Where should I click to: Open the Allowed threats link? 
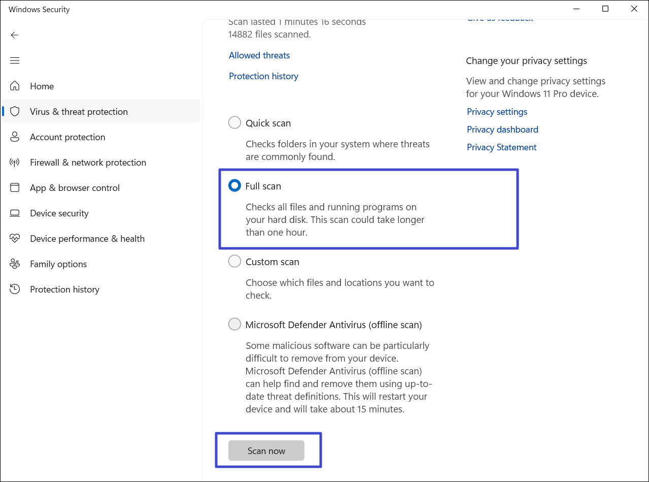point(259,55)
